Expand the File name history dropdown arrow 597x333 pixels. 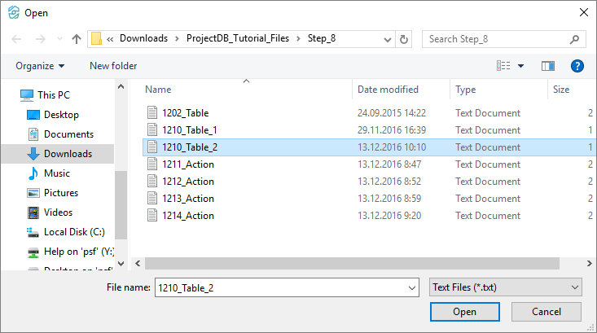410,287
